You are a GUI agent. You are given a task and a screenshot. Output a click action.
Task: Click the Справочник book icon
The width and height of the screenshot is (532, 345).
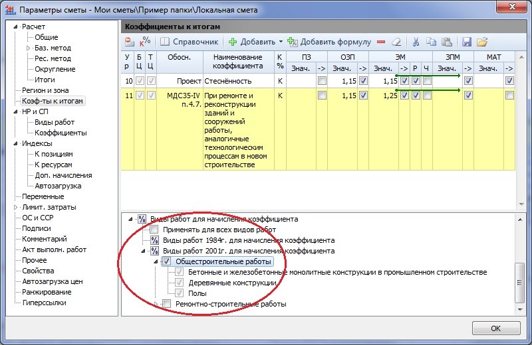(x=164, y=42)
